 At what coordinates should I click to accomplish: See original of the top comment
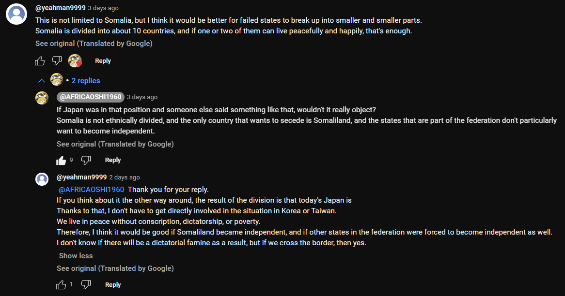tap(94, 44)
